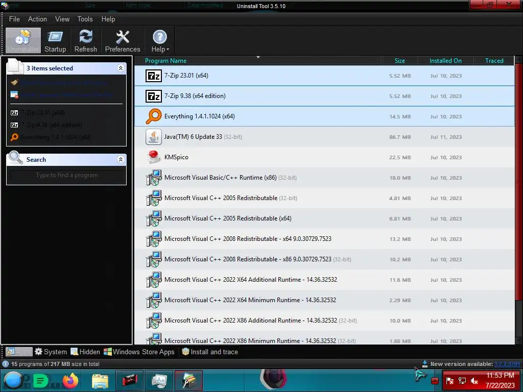Click the Visual C++ 2008 x64 9.0.30729.7523 icon

(x=154, y=239)
